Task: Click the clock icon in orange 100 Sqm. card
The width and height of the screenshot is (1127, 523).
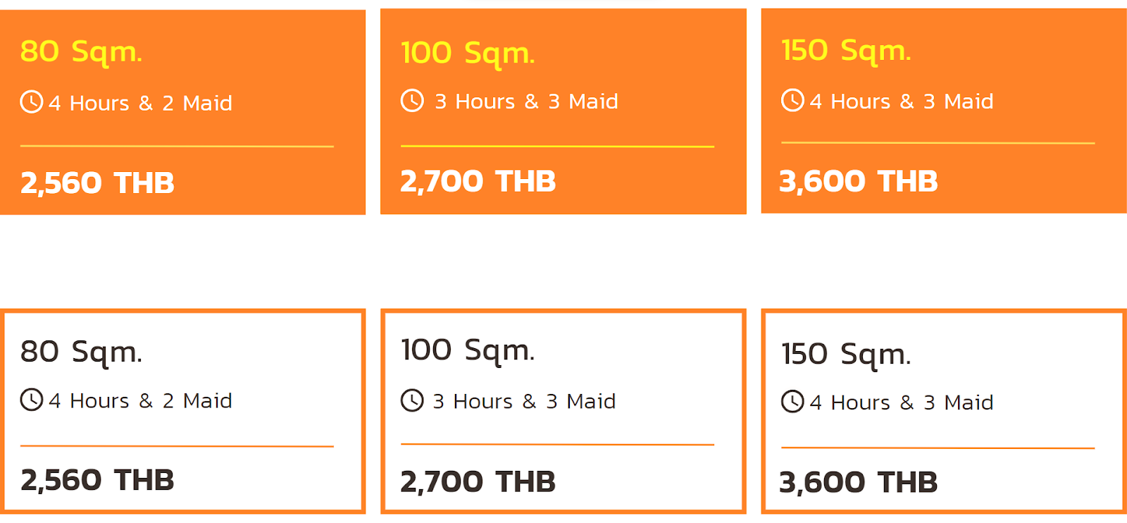Action: pos(412,100)
